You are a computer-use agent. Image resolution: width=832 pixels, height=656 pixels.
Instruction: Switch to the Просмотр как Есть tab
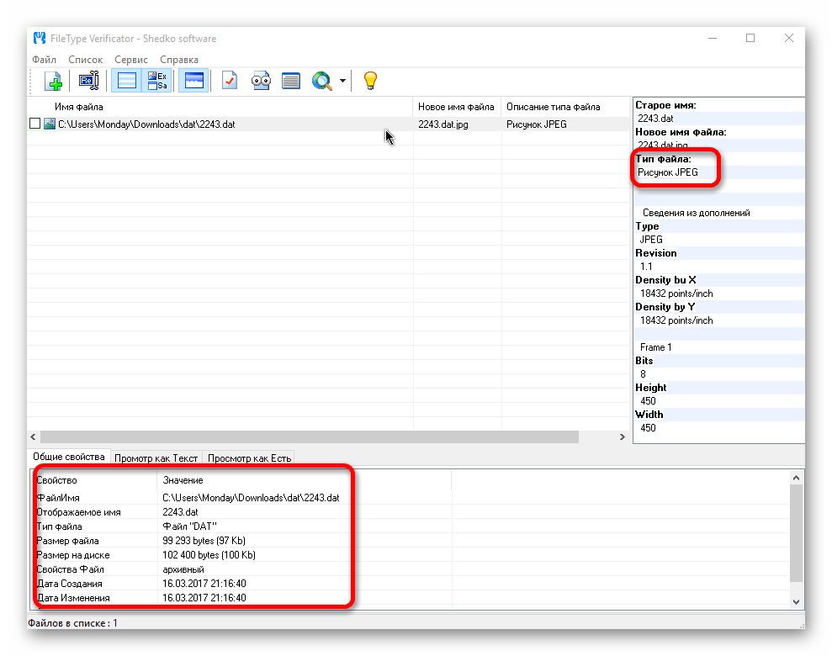(249, 458)
